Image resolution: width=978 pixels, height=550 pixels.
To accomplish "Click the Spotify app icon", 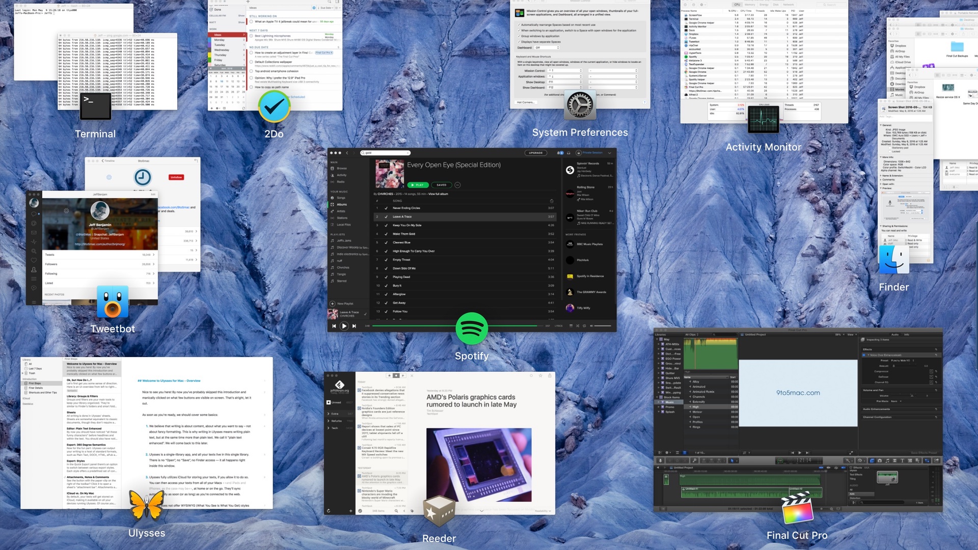I will [471, 328].
